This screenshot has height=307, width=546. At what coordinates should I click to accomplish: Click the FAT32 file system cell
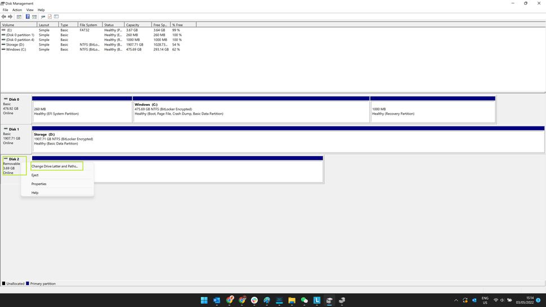[x=84, y=30]
